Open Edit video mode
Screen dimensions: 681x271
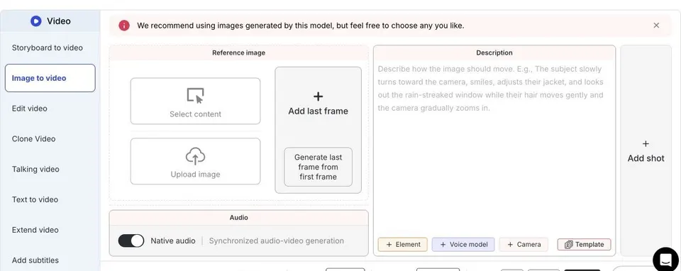click(x=30, y=109)
